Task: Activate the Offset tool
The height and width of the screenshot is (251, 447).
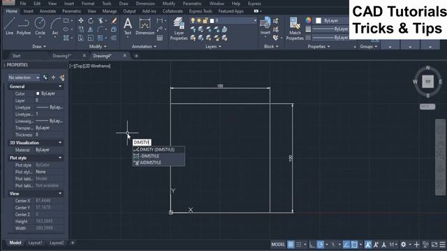Action: pos(114,38)
